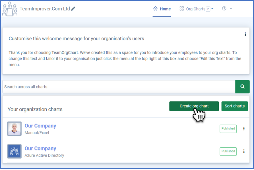Open the Org Charts dropdown menu
This screenshot has width=254, height=170.
coord(197,9)
